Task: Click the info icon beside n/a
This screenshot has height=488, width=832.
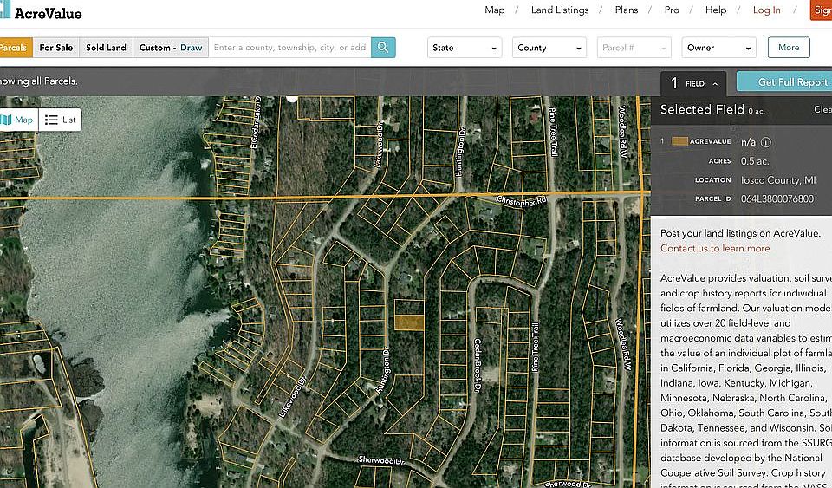Action: pos(765,142)
